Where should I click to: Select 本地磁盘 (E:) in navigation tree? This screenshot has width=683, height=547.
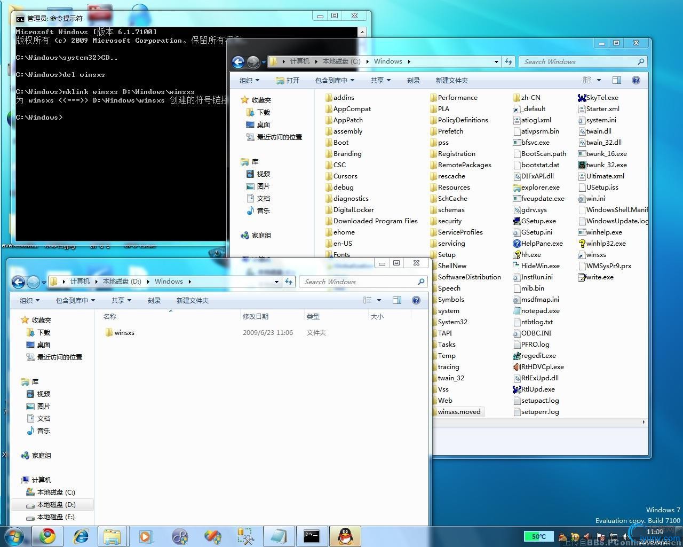(x=55, y=517)
